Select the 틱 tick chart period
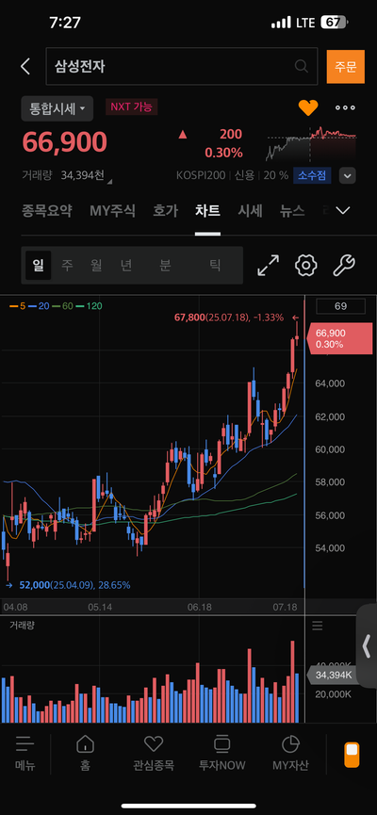 215,266
